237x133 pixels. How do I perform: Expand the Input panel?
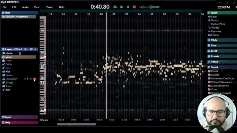click(x=20, y=117)
